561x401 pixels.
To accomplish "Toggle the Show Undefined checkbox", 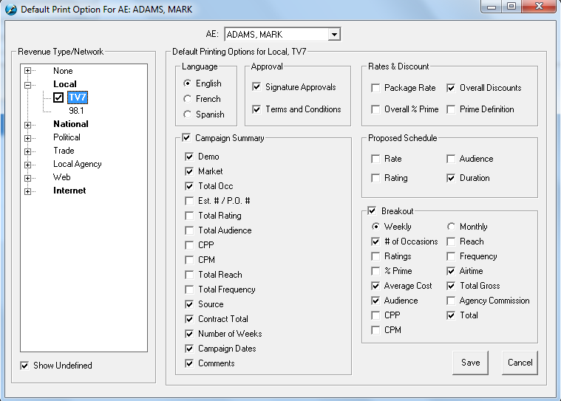I will [x=25, y=366].
